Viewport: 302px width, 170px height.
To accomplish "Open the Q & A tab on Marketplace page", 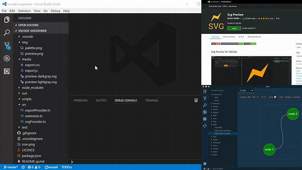I will [x=242, y=36].
